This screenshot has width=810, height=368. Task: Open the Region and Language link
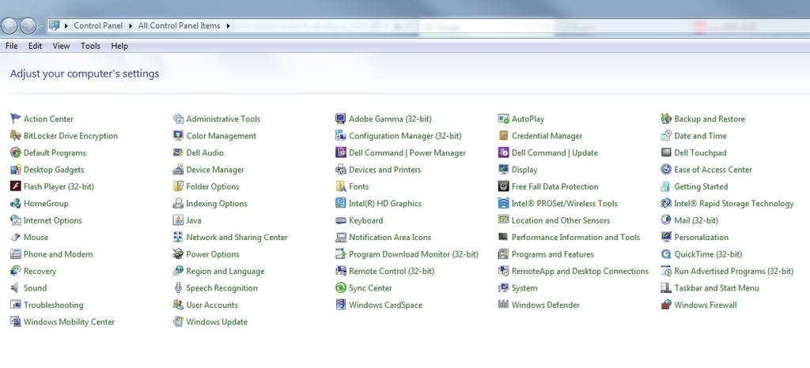coord(225,271)
